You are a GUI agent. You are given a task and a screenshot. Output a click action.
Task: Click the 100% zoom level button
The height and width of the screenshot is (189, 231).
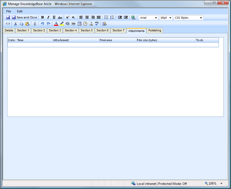pyautogui.click(x=211, y=184)
